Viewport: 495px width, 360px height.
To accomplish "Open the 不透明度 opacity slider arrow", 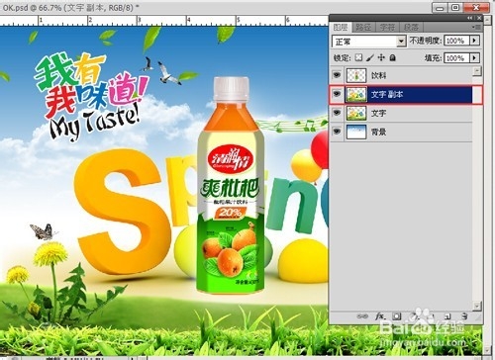I will (475, 41).
